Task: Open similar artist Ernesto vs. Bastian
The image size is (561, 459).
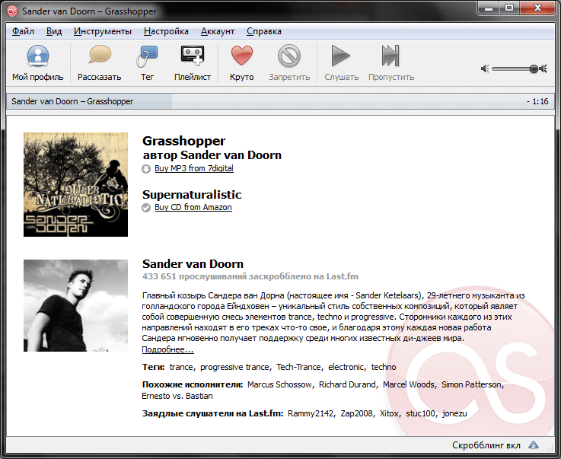Action: [177, 396]
